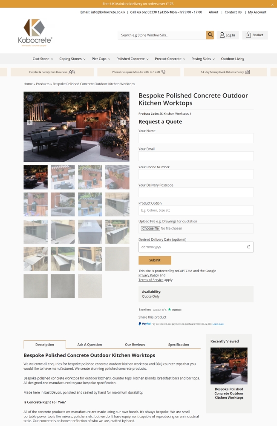Open calendar picker in delivery date field
This screenshot has width=277, height=426.
tap(248, 247)
